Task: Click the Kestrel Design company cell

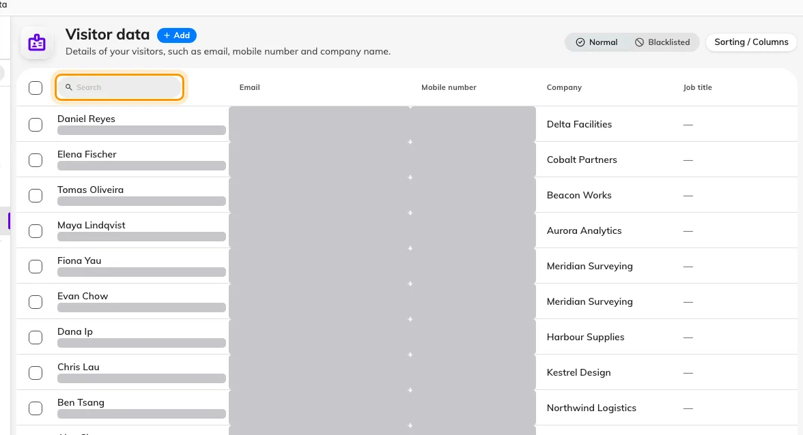Action: point(579,373)
